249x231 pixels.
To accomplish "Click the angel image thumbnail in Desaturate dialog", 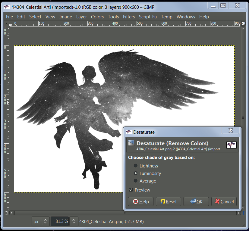I will pyautogui.click(x=232, y=145).
